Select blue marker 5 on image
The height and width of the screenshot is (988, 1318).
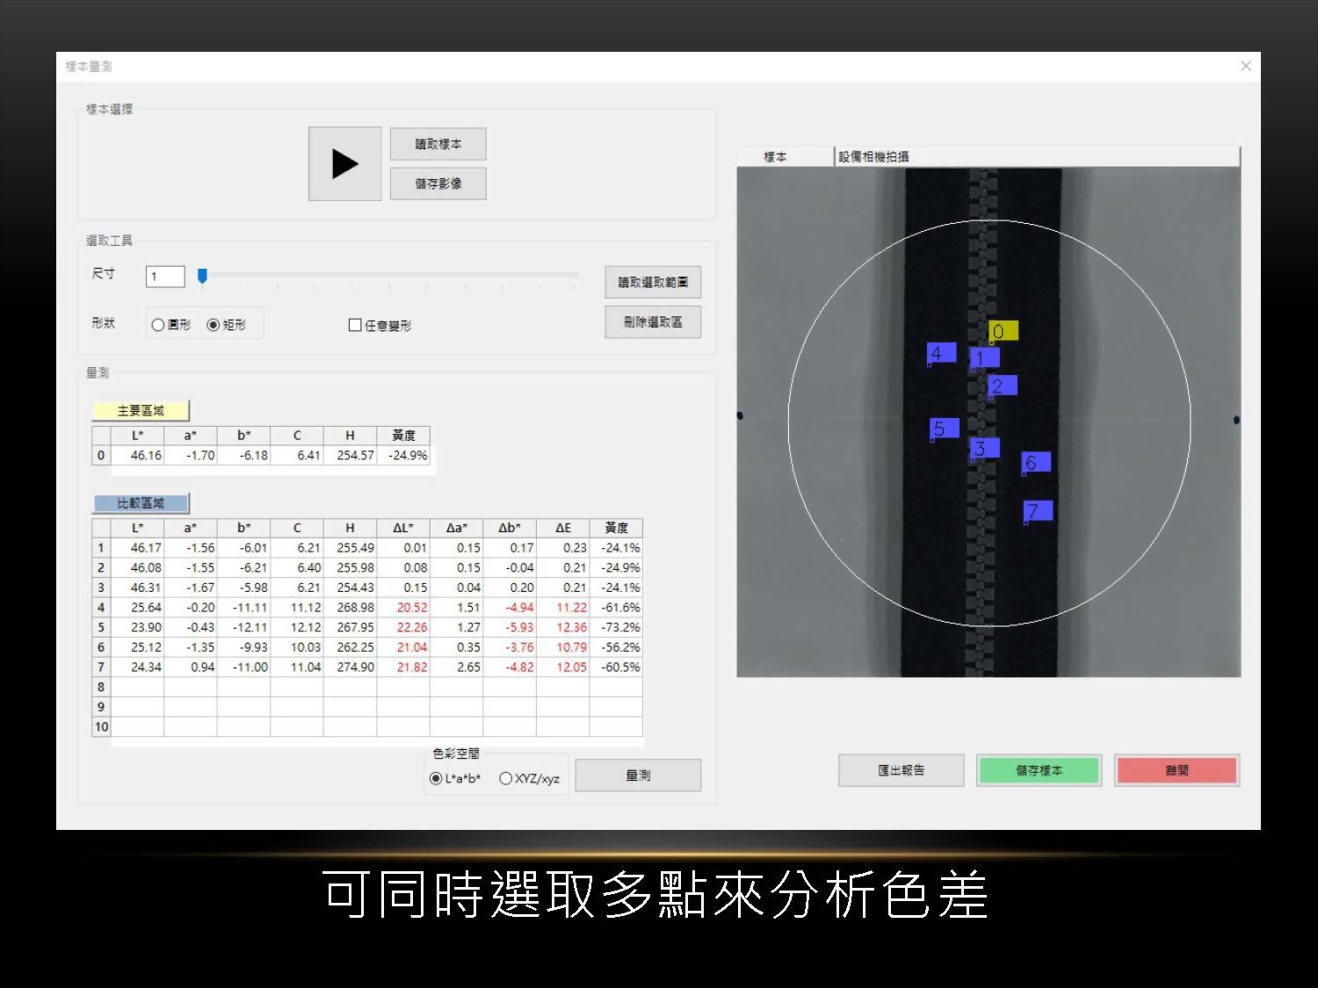tap(944, 429)
